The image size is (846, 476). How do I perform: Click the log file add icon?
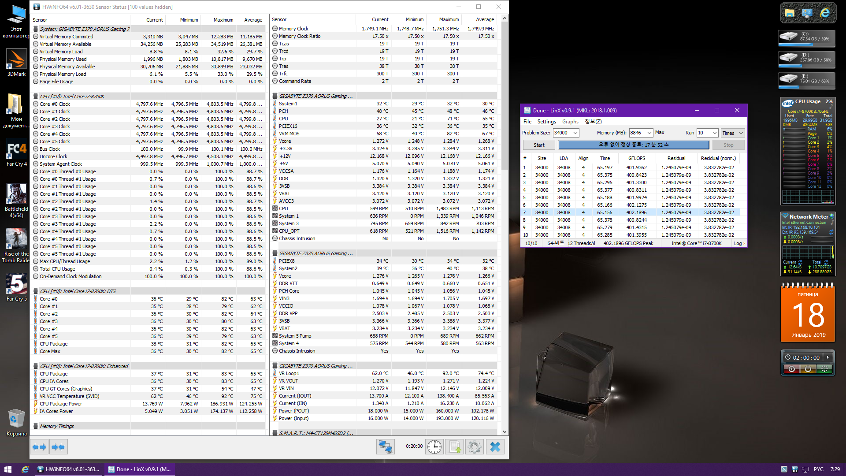(x=454, y=447)
